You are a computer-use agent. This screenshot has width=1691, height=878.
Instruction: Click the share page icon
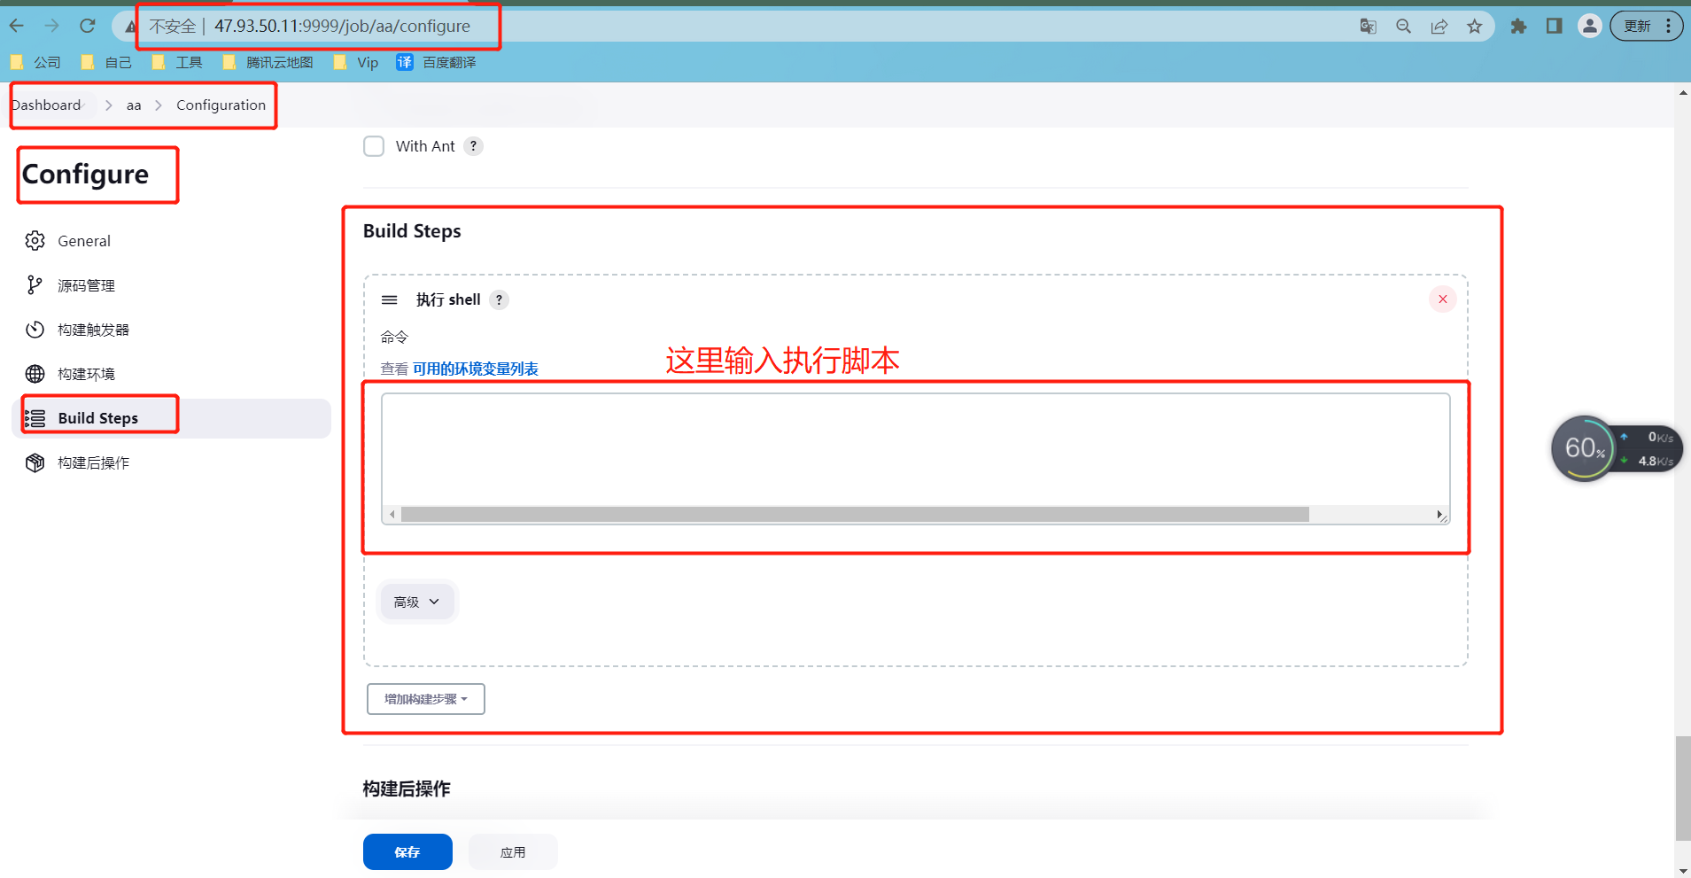point(1439,27)
